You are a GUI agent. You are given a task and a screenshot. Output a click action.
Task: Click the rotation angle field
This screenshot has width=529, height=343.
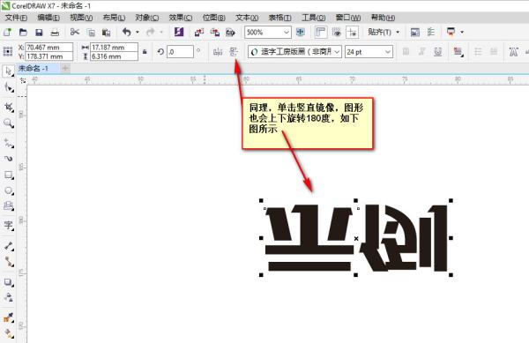180,52
